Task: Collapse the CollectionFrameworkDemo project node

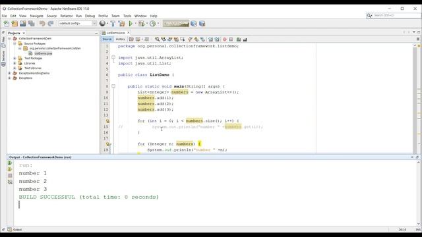Action: click(x=10, y=38)
